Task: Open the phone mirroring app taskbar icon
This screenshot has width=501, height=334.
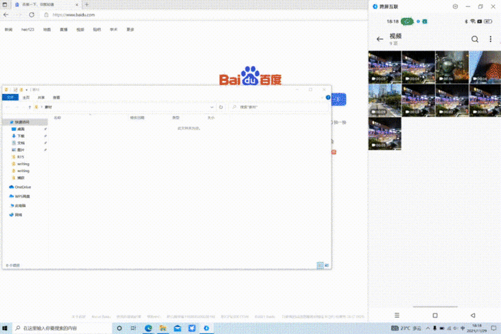Action: click(x=207, y=328)
